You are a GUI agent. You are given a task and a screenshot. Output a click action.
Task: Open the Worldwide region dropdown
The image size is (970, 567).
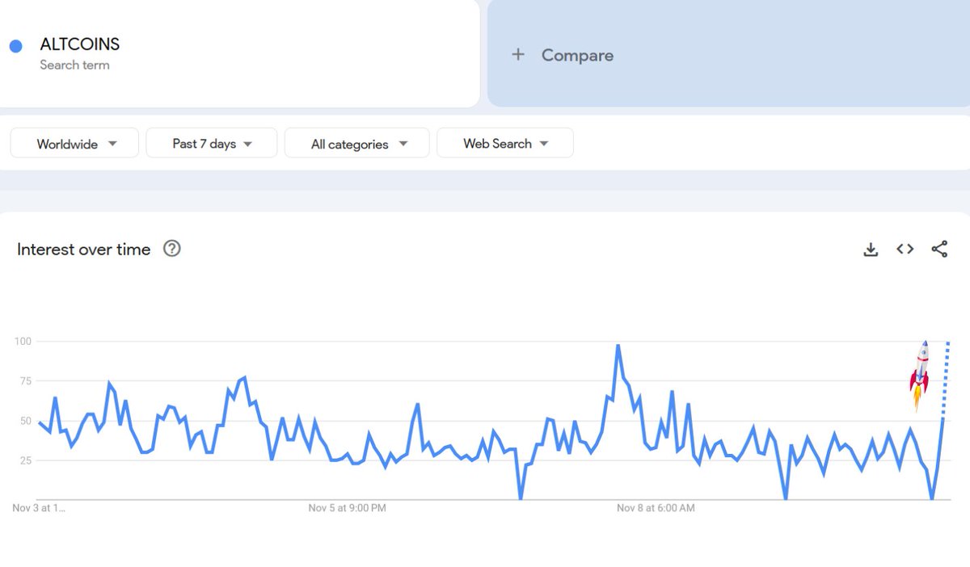pyautogui.click(x=75, y=144)
